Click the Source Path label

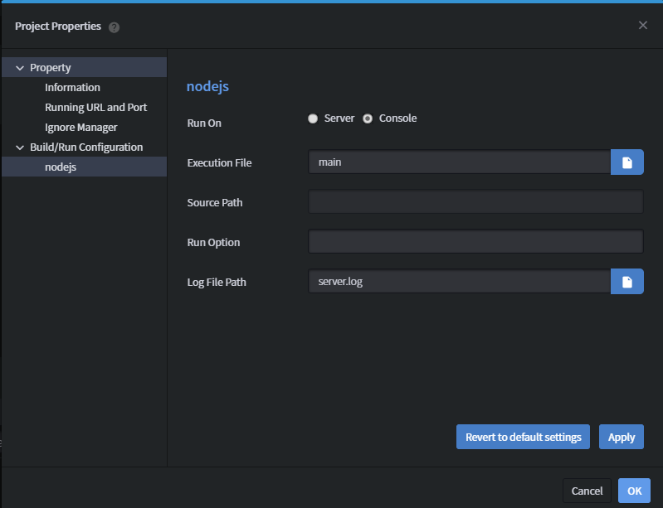point(215,203)
